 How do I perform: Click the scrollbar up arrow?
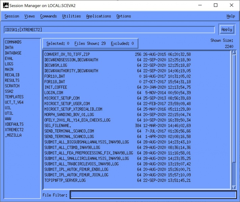pyautogui.click(x=234, y=53)
